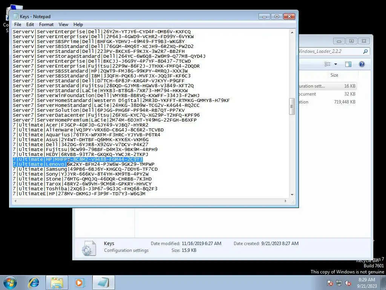Click the blue help icon in Explorer

pos(361,64)
